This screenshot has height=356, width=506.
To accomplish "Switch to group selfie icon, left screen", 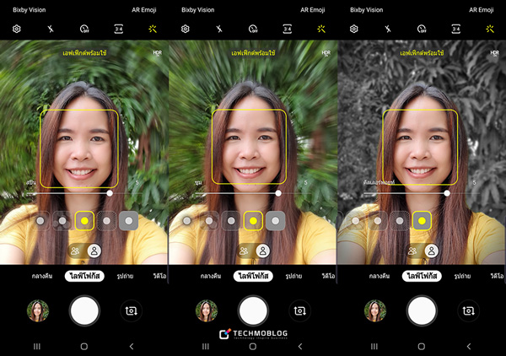I will pos(75,251).
